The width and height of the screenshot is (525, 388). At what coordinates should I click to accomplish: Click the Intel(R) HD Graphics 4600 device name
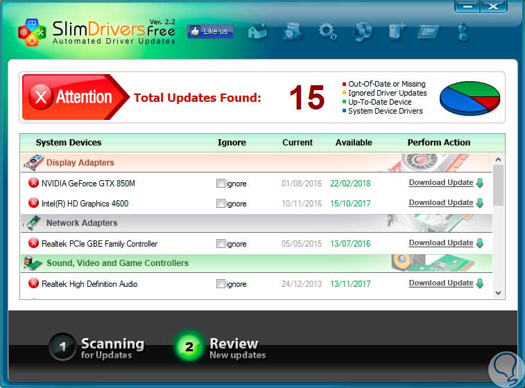(85, 204)
